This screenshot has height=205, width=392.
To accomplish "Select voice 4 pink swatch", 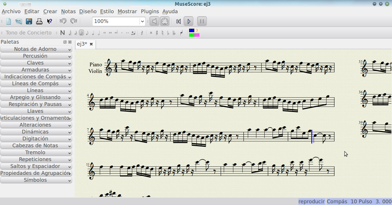I will tap(197, 35).
